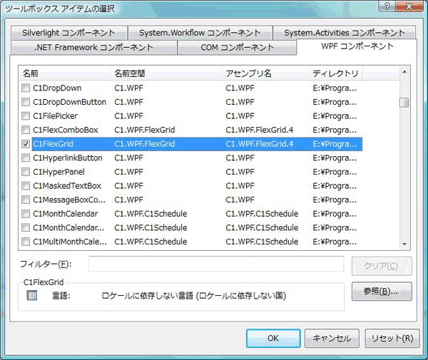Check the C1HyperlinkButton checkbox
This screenshot has height=360, width=428.
click(26, 158)
